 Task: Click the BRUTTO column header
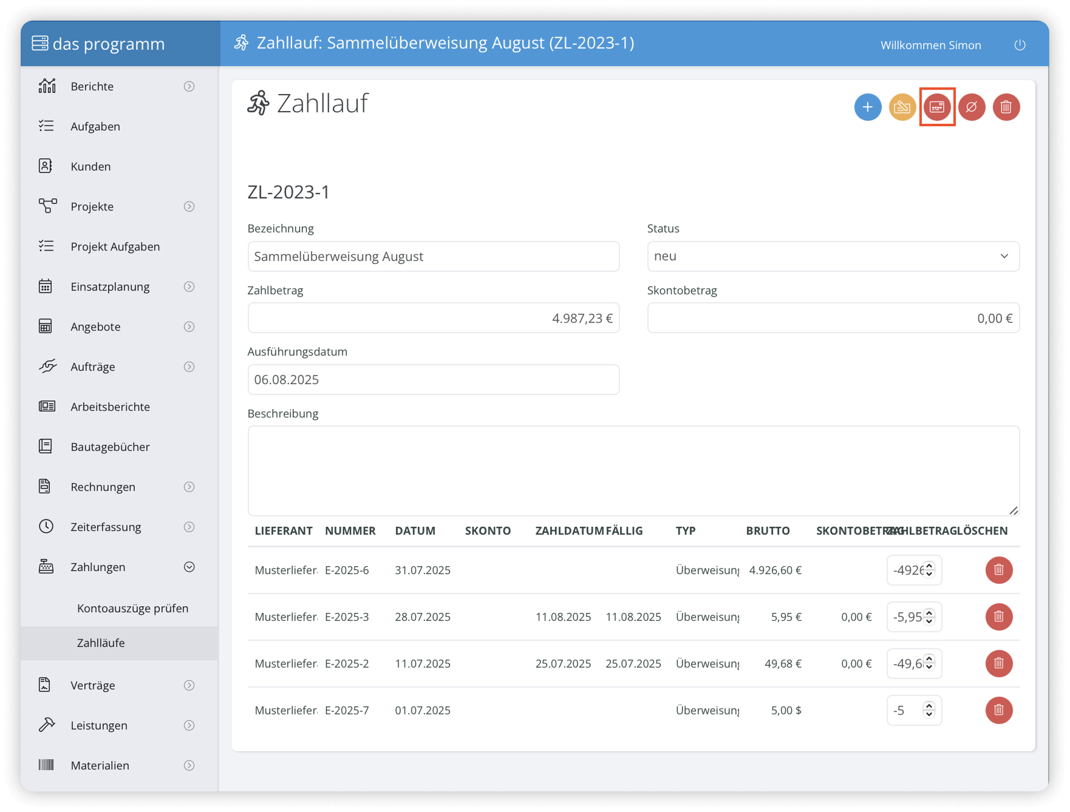coord(768,530)
